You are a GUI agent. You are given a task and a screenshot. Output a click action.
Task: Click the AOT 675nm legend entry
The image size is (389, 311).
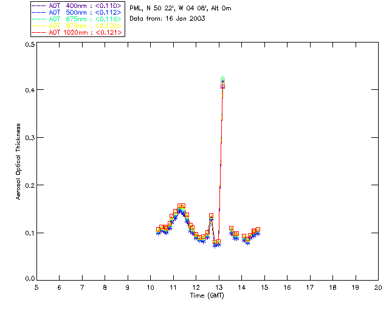pyautogui.click(x=77, y=19)
